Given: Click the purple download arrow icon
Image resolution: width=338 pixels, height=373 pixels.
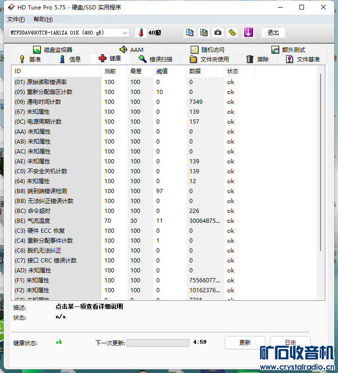Looking at the screenshot, I should click(x=248, y=33).
